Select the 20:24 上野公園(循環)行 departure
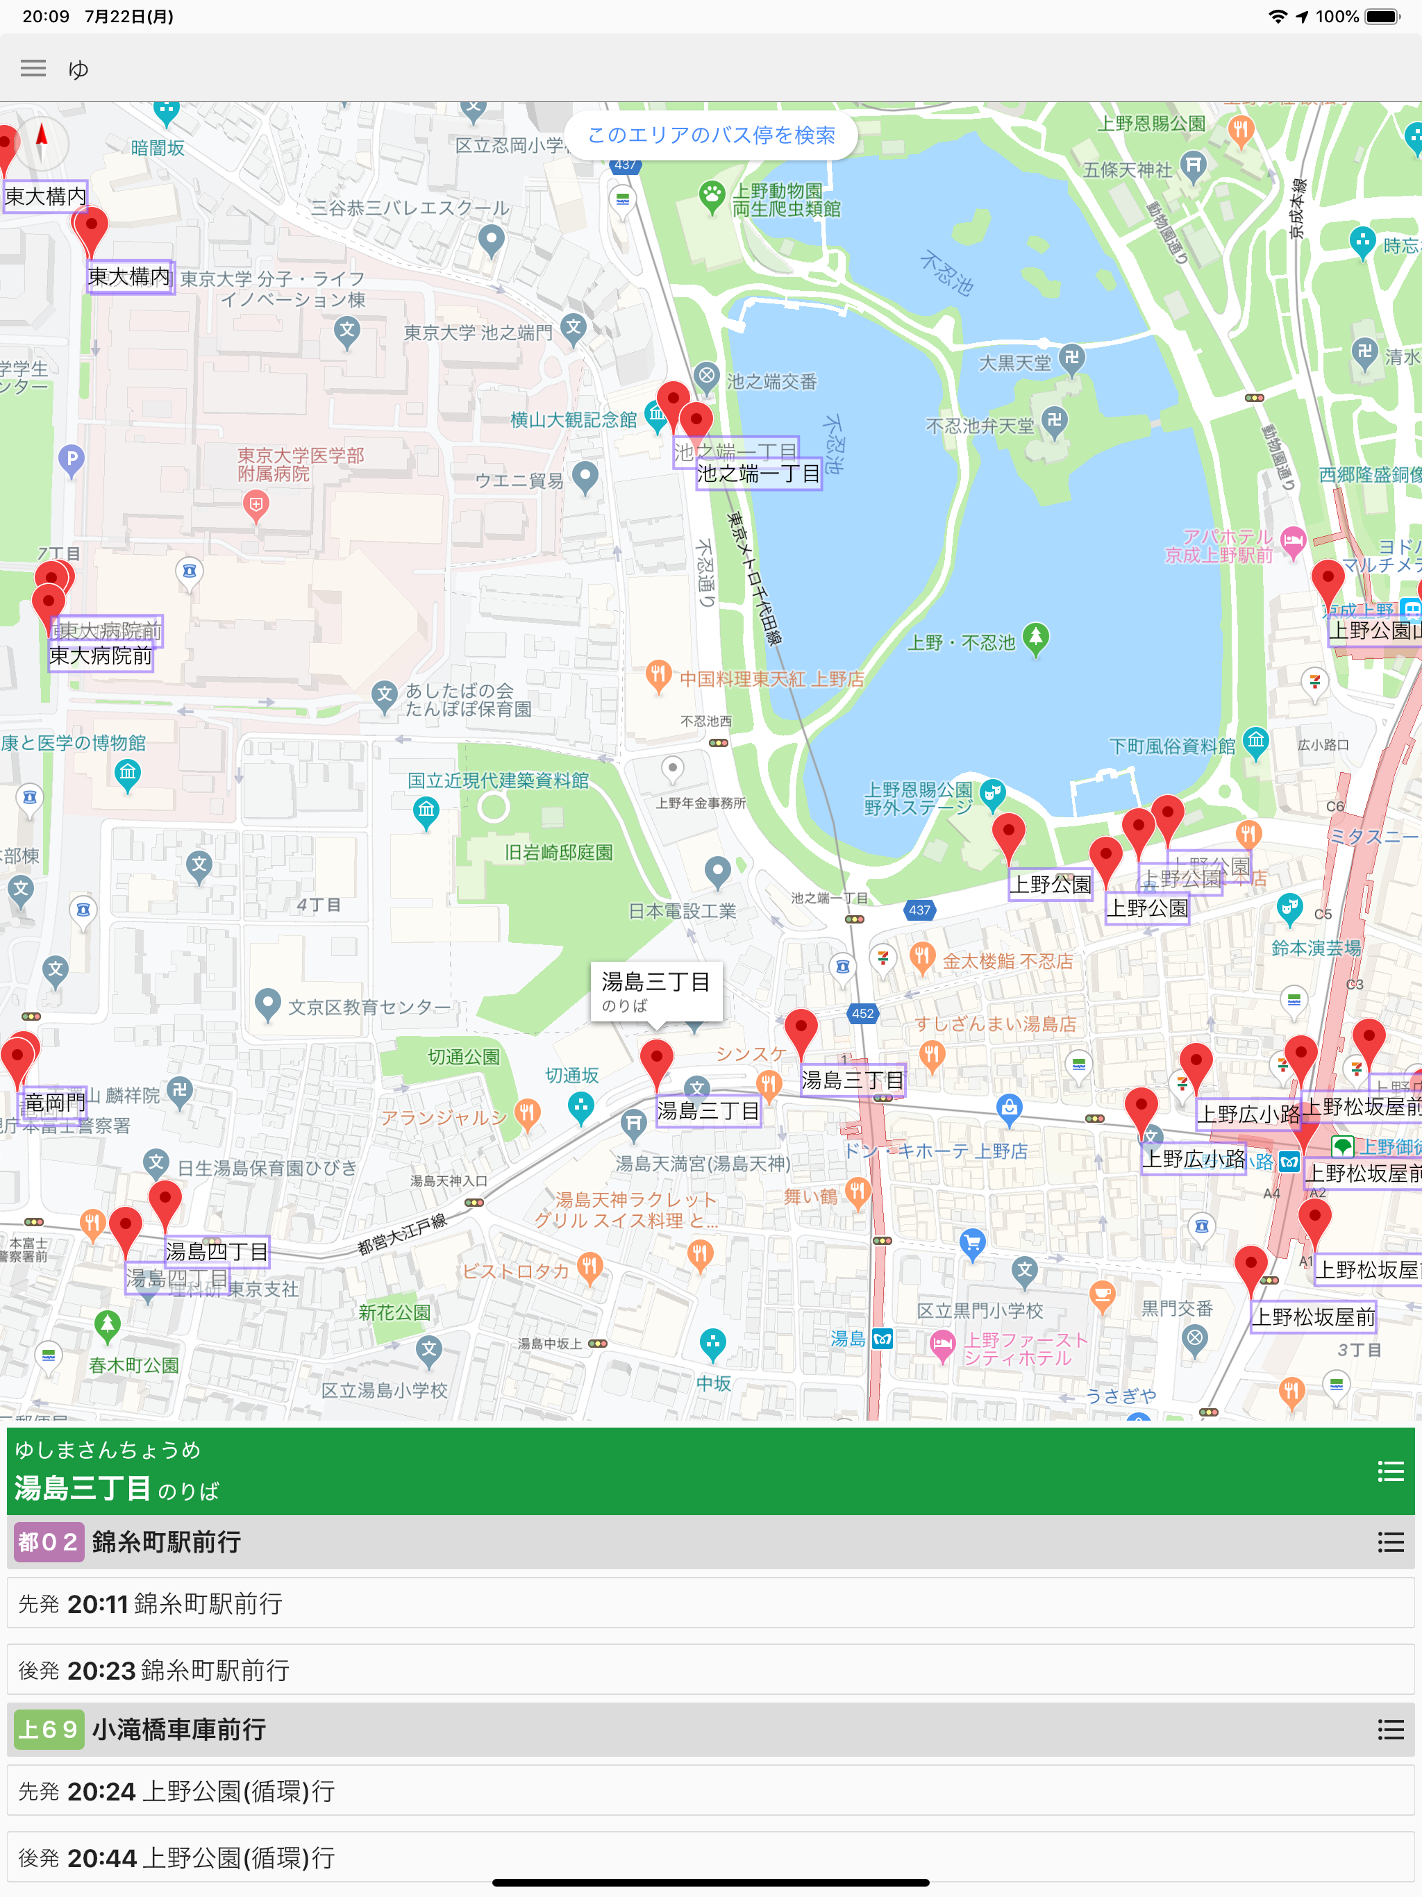This screenshot has height=1897, width=1422. [711, 1791]
